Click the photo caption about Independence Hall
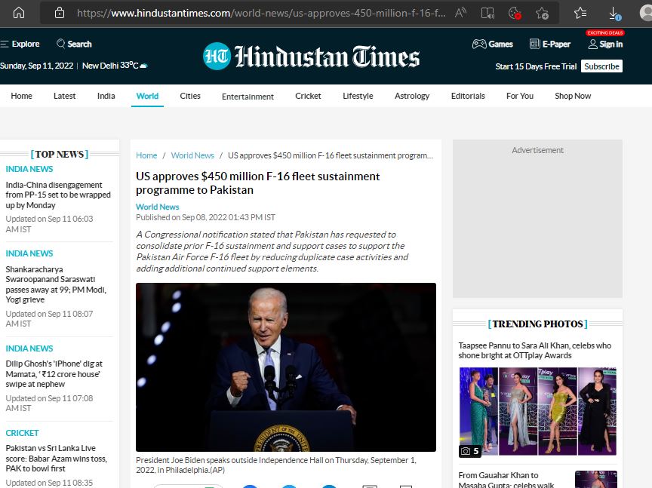 (276, 465)
